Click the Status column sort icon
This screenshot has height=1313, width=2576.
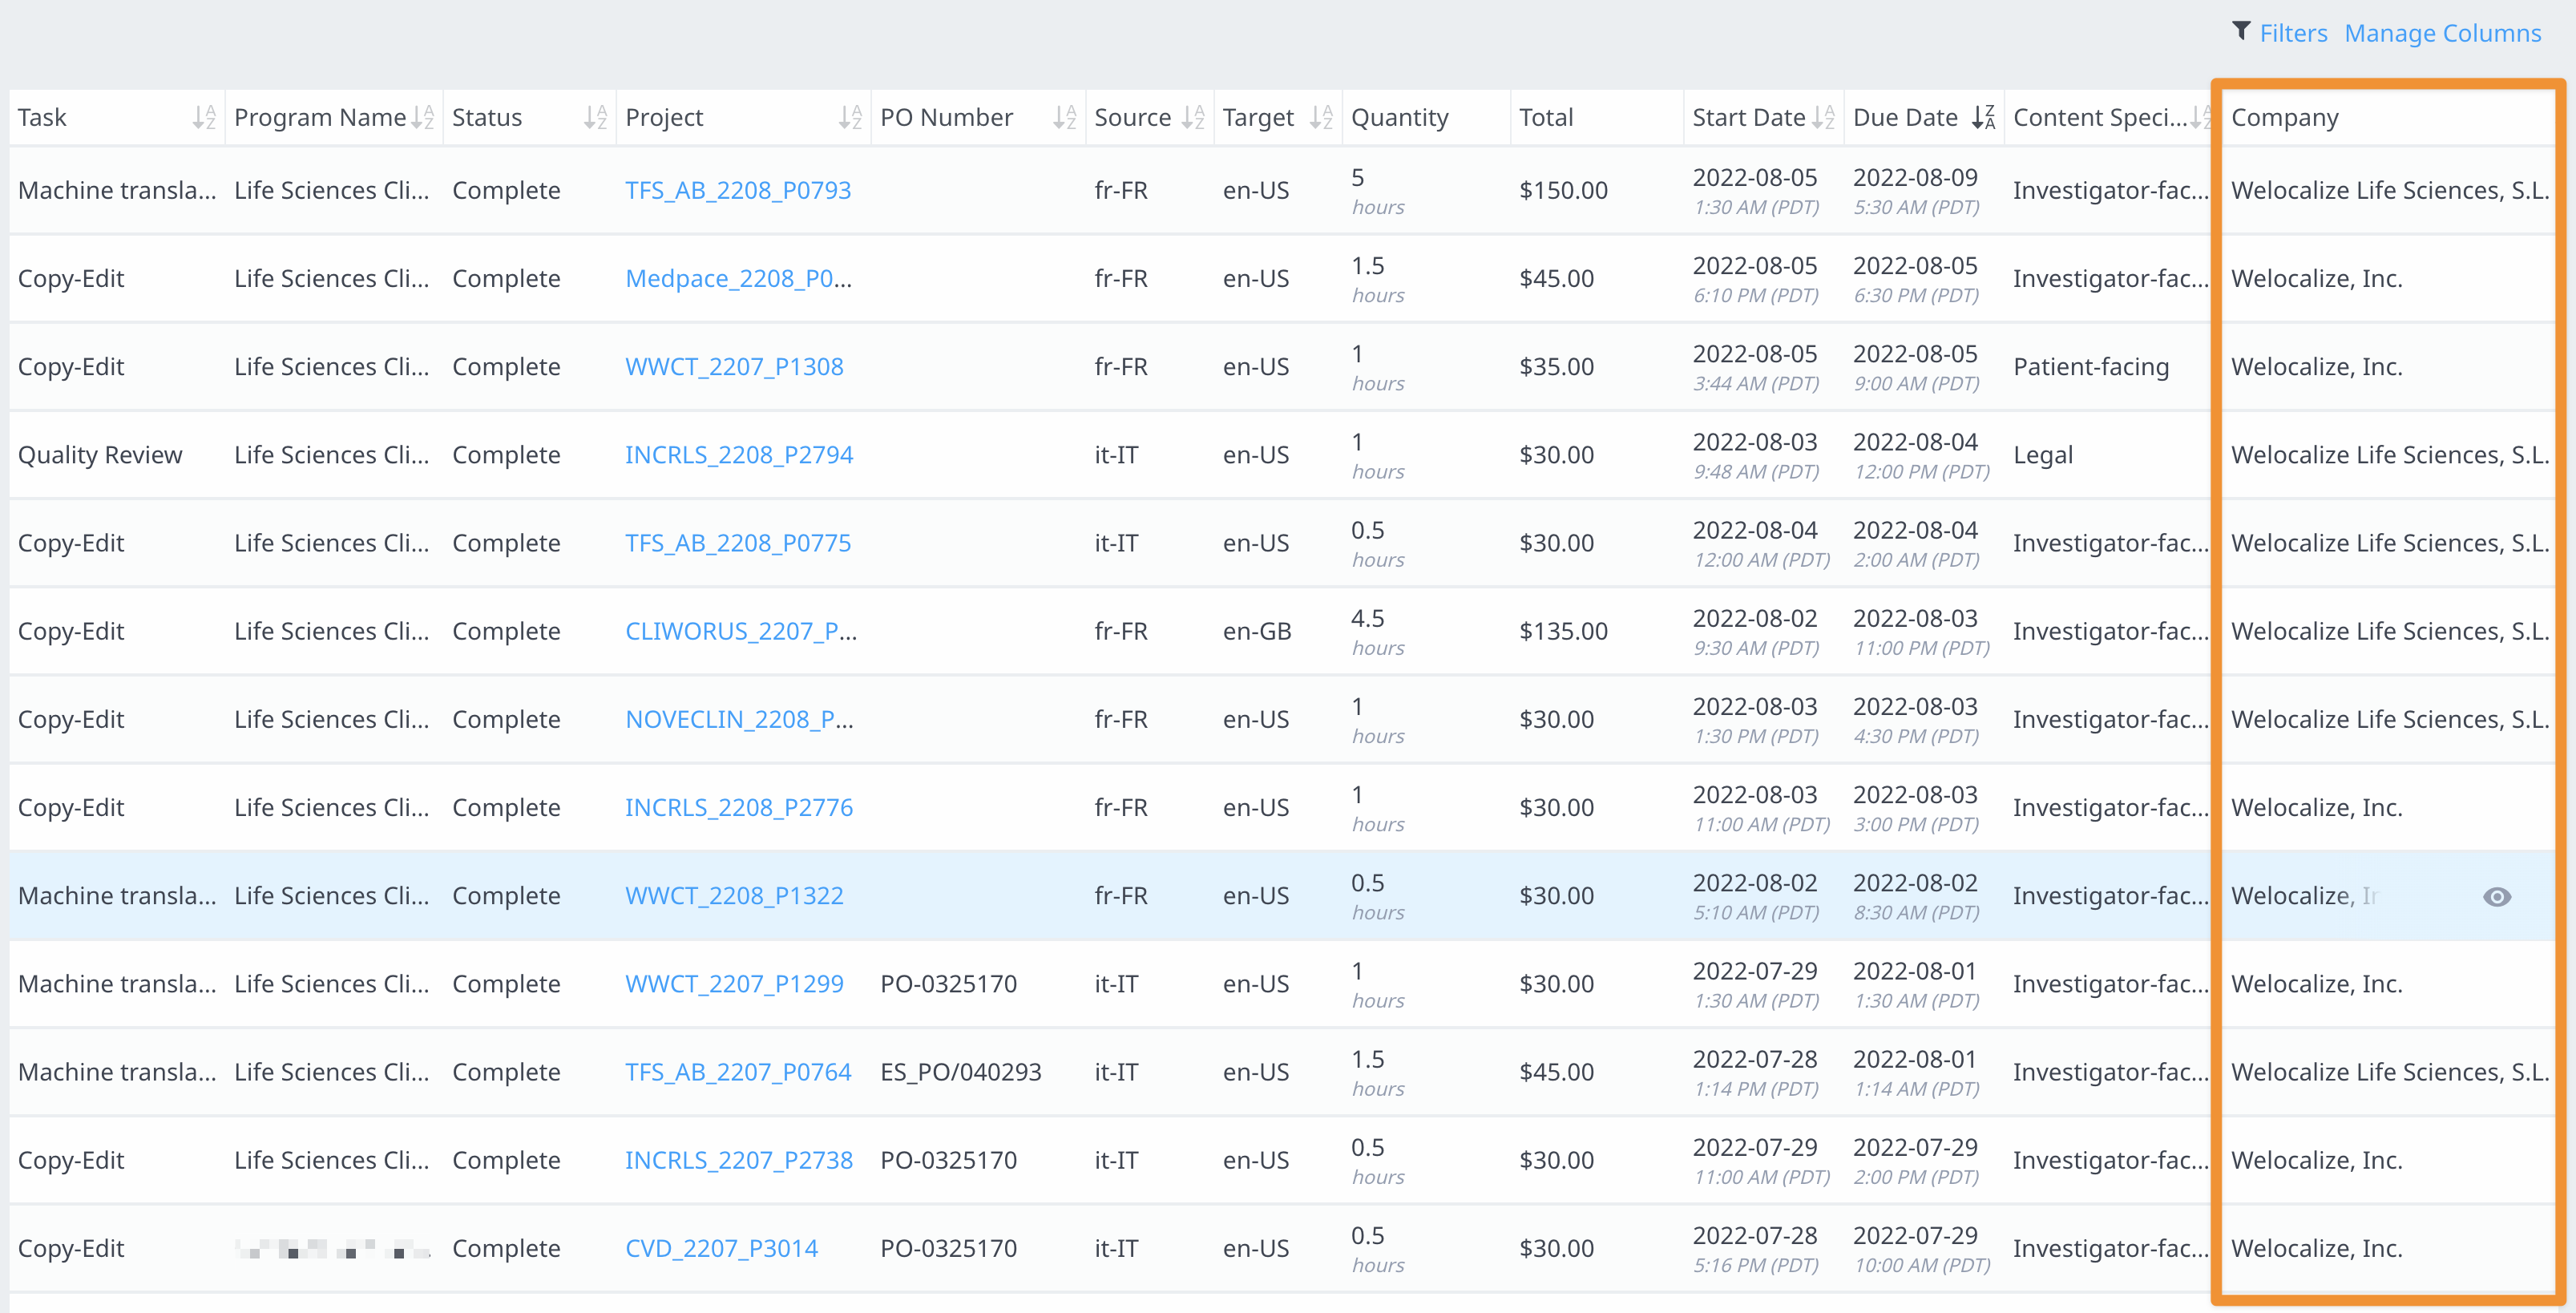596,118
